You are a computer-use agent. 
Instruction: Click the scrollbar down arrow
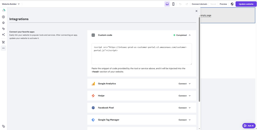click(199, 129)
